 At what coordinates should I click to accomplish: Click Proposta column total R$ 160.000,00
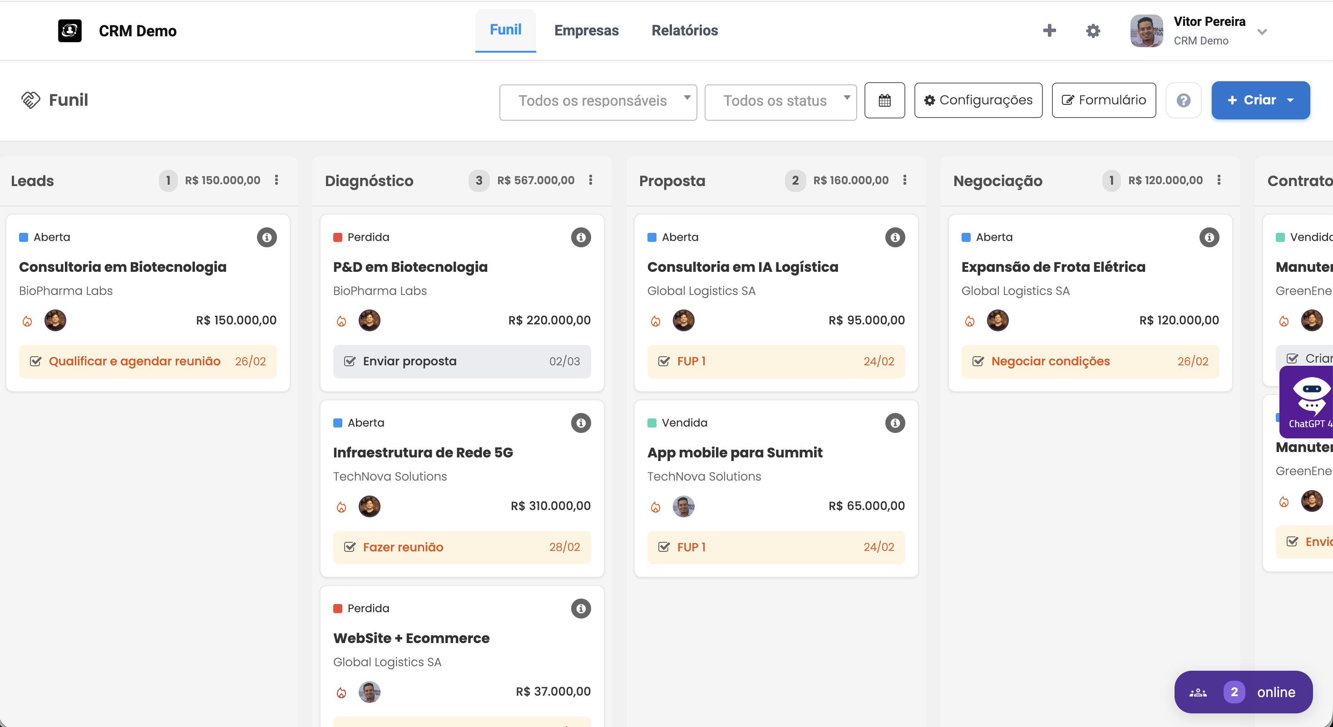[x=851, y=181]
